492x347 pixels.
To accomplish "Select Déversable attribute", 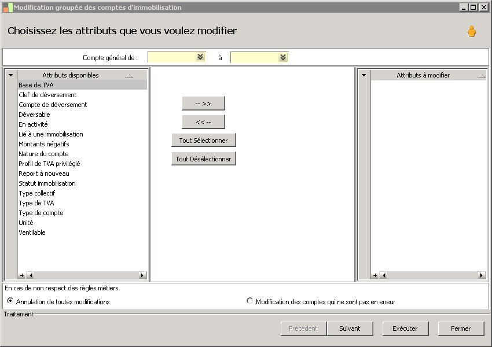I will pyautogui.click(x=82, y=115).
